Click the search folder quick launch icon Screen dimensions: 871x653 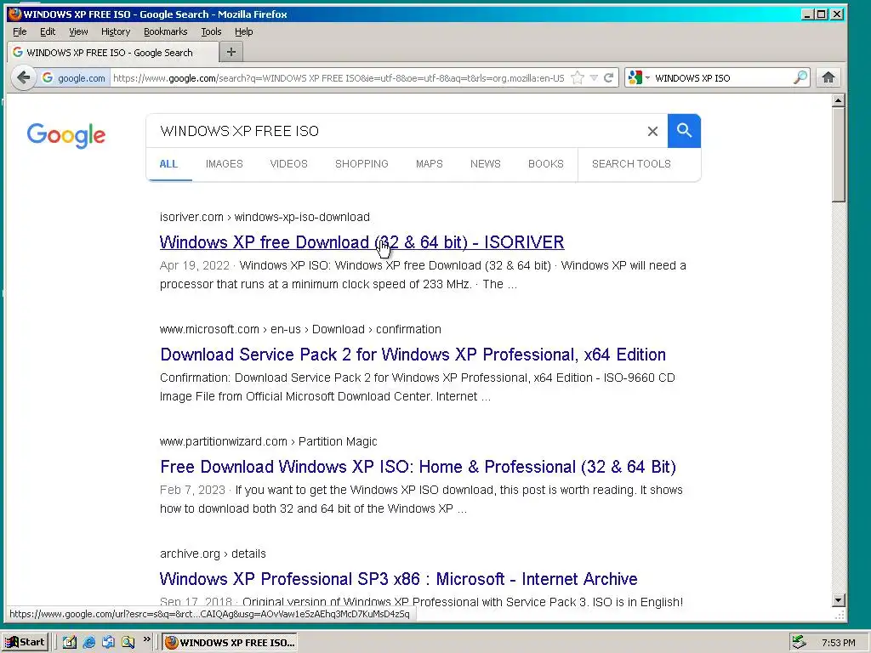tap(128, 643)
